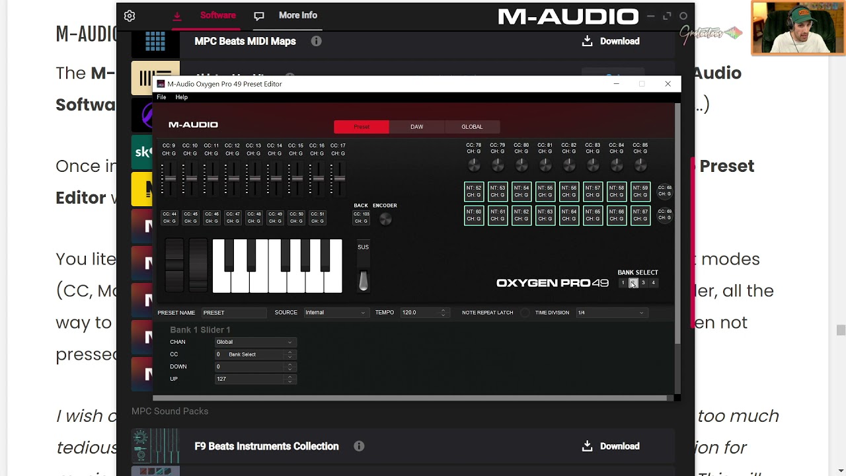Image resolution: width=846 pixels, height=476 pixels.
Task: Select the CC 13 fader
Action: pos(254,178)
